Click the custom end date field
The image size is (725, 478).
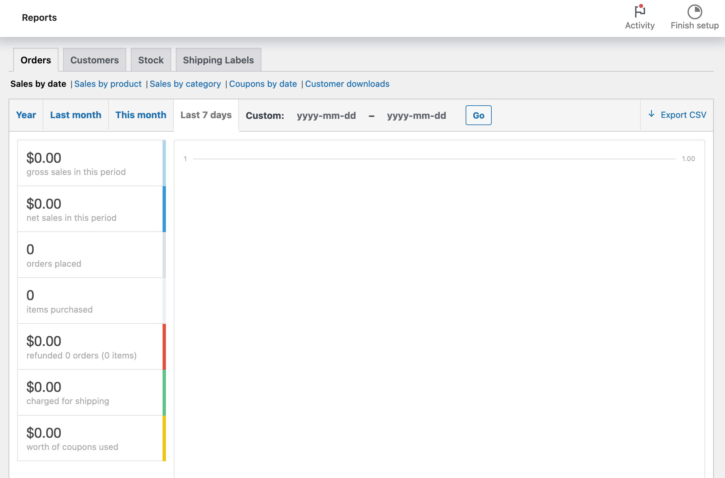pyautogui.click(x=416, y=116)
